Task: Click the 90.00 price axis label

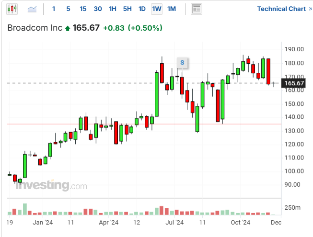Action: click(x=292, y=185)
